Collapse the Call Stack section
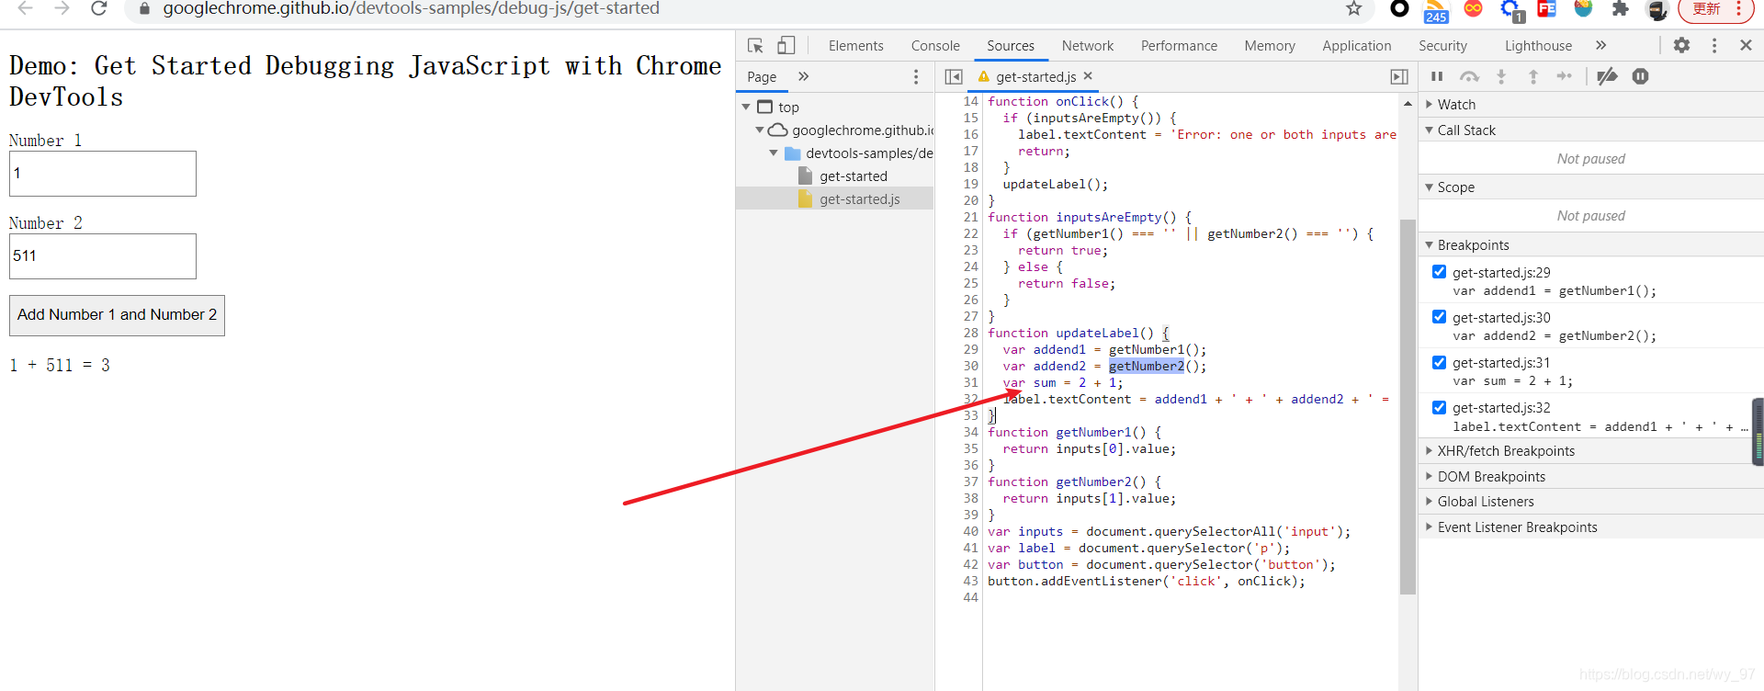Screen dimensions: 1764x691 (x=1590, y=130)
